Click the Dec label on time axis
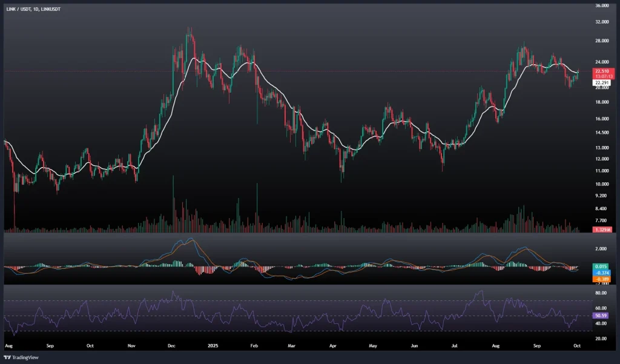Viewport: 620px width, 364px height. pyautogui.click(x=172, y=345)
